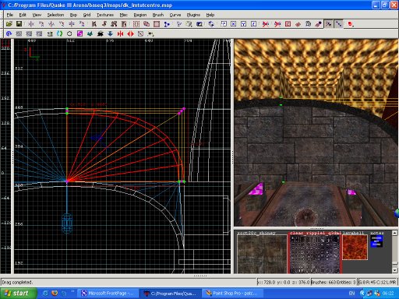Screen dimensions: 399x299
Task: Open the Help menu
Action: click(210, 15)
